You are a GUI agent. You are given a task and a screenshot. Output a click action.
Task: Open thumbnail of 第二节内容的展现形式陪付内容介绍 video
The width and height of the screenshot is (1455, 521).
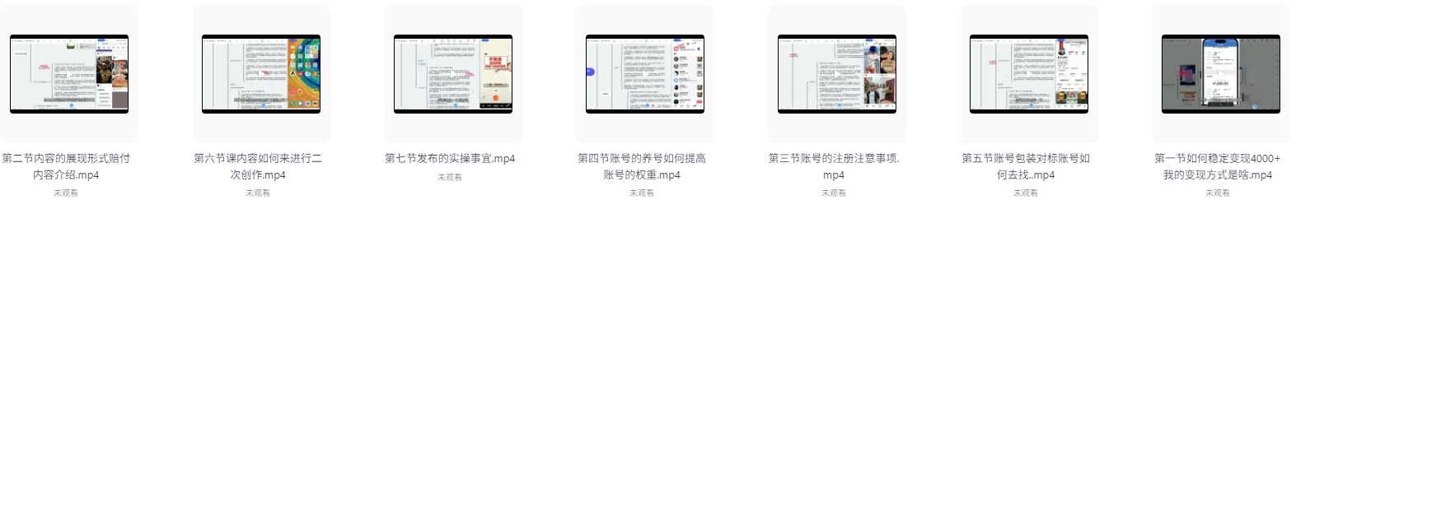[x=69, y=74]
